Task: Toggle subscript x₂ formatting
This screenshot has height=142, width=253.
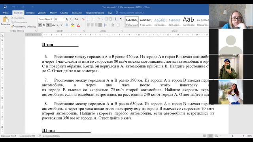Action: click(58, 25)
